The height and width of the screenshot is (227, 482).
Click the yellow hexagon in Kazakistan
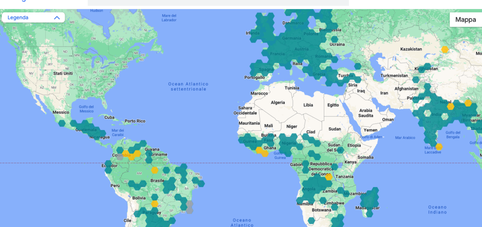point(445,50)
